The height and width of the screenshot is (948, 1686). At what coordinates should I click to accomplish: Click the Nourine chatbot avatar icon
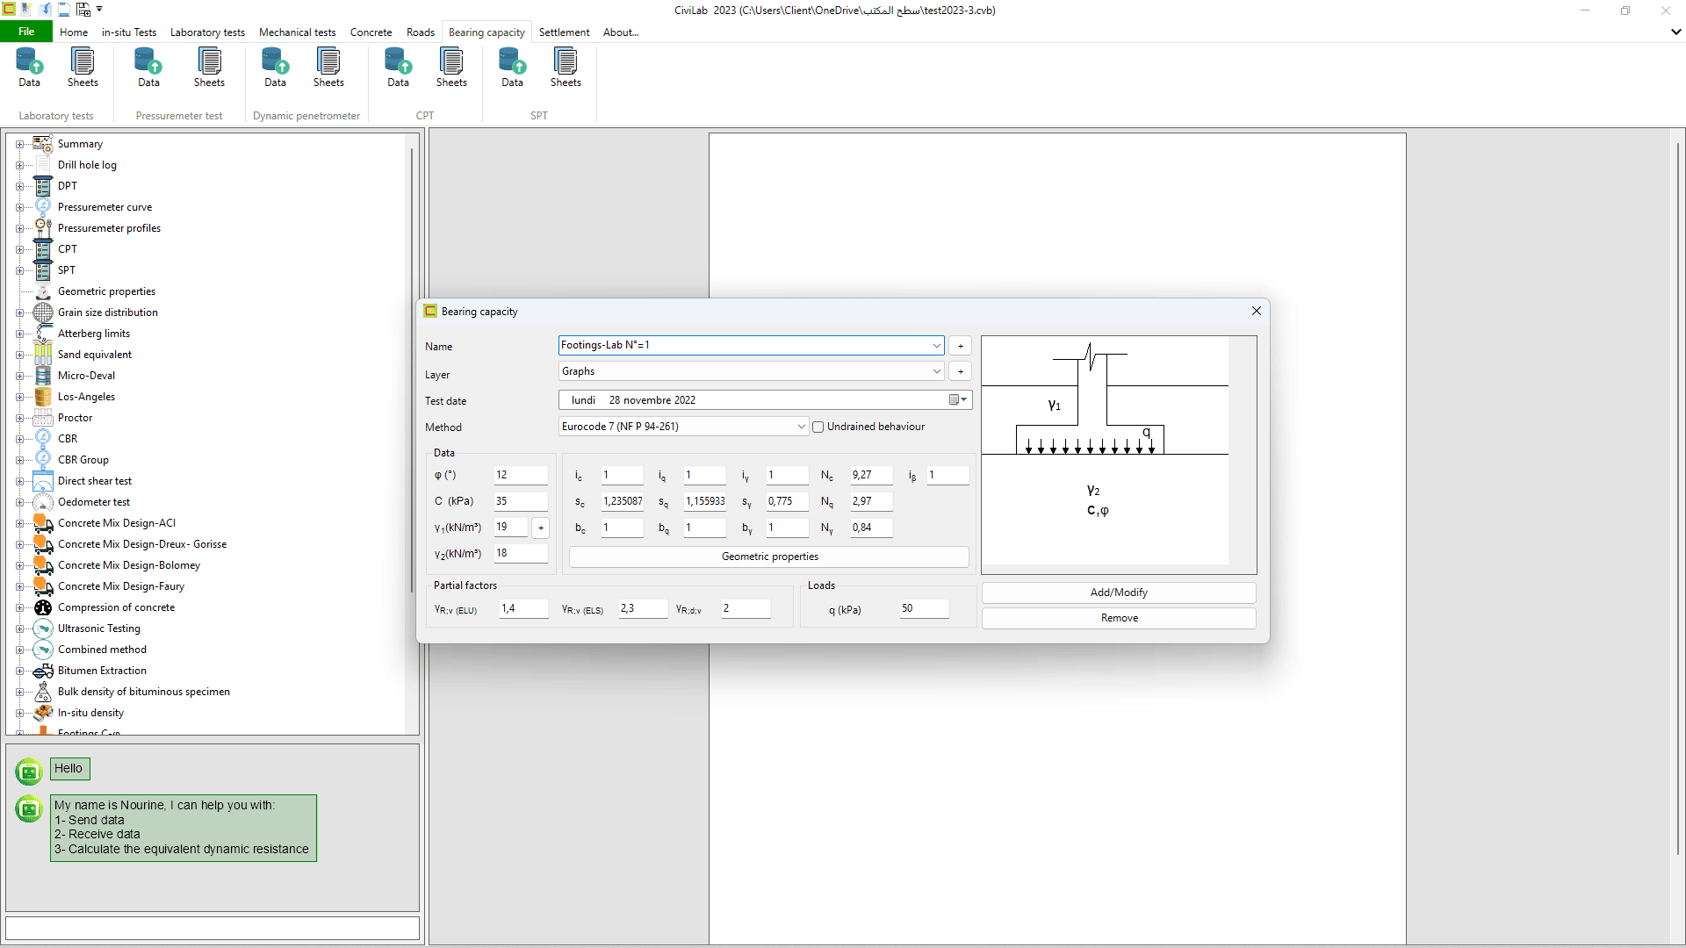[29, 808]
